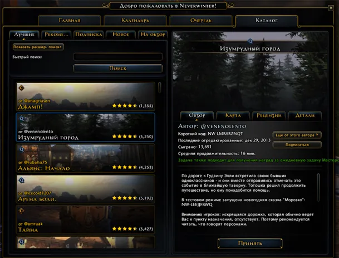Open the Календарь tab
Viewport: 339px width, 258px height.
[x=135, y=21]
